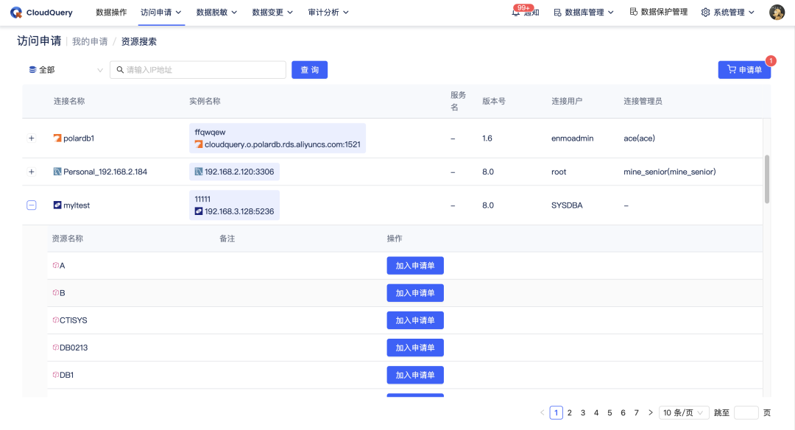The width and height of the screenshot is (795, 430).
Task: Click the ace(ace) admin cell
Action: coord(640,138)
